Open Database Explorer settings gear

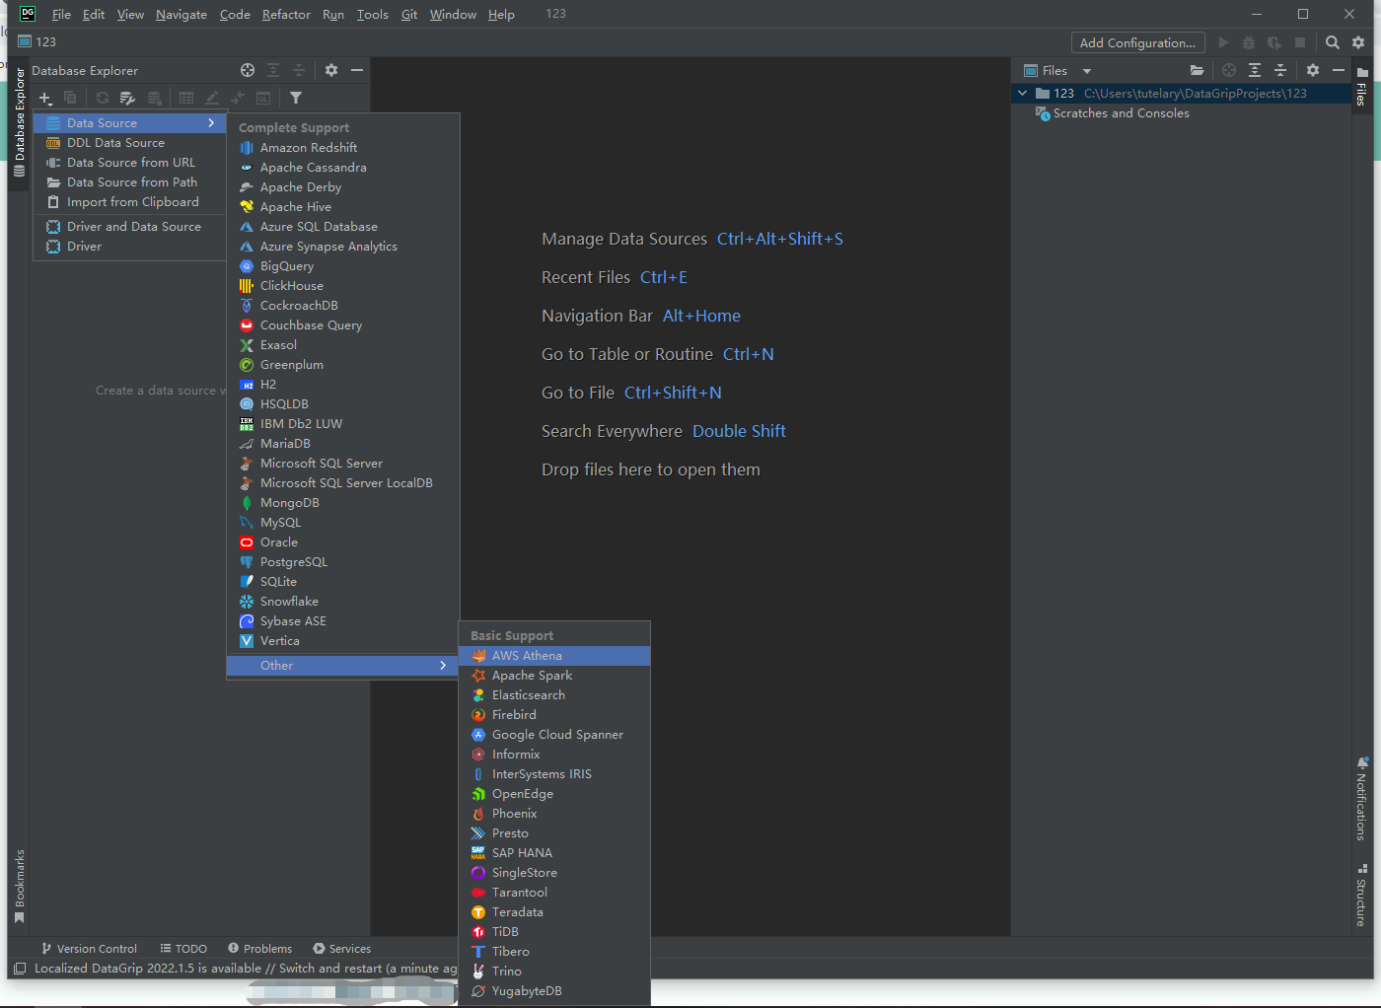(x=331, y=70)
